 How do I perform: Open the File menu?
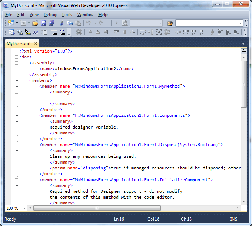coord(9,15)
